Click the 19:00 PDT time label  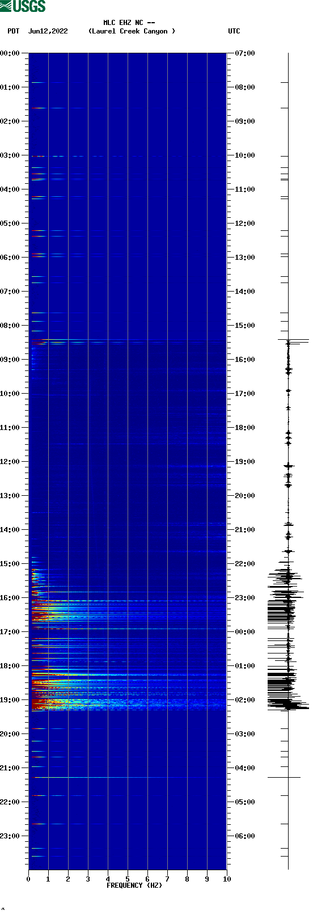pos(10,700)
